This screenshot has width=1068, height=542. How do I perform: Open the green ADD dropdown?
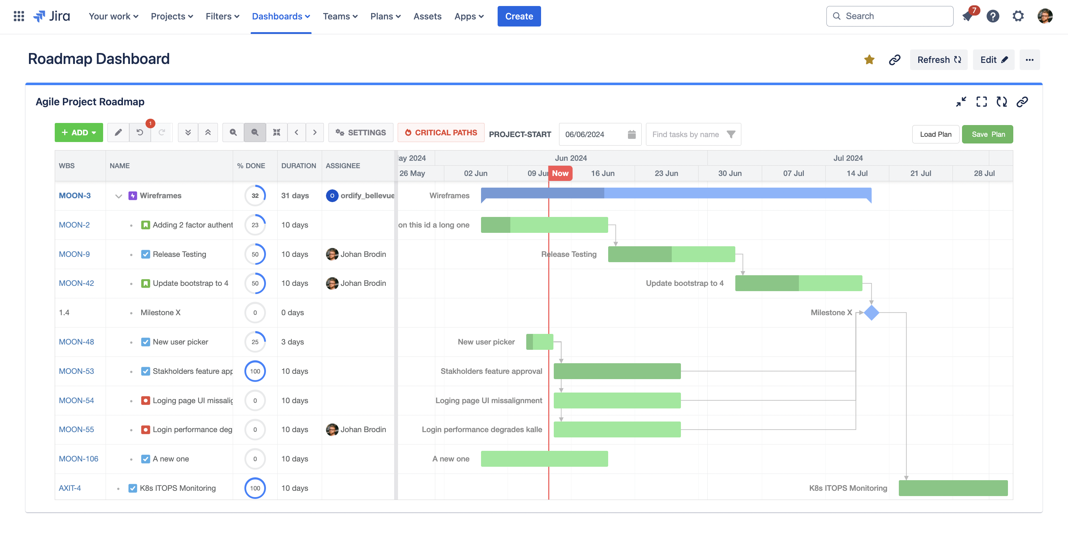pos(79,133)
